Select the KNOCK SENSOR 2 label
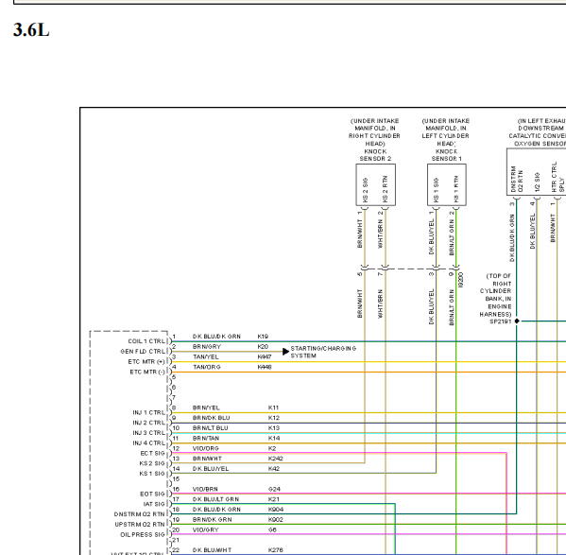566x555 pixels. point(375,155)
